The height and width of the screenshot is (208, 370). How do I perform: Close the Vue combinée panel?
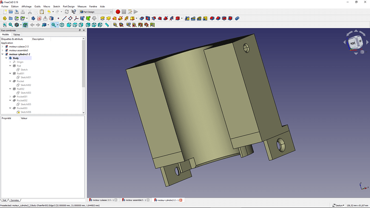[x=84, y=31]
